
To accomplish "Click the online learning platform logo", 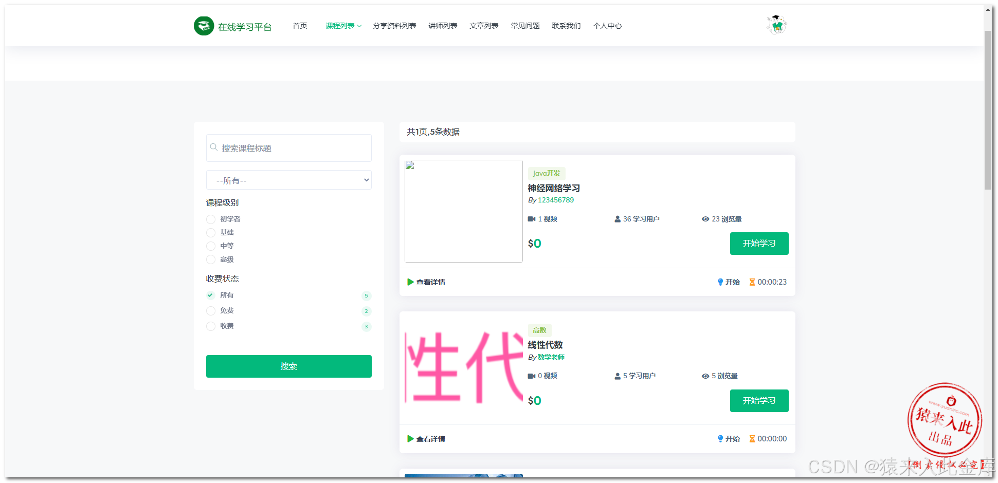I will point(232,26).
